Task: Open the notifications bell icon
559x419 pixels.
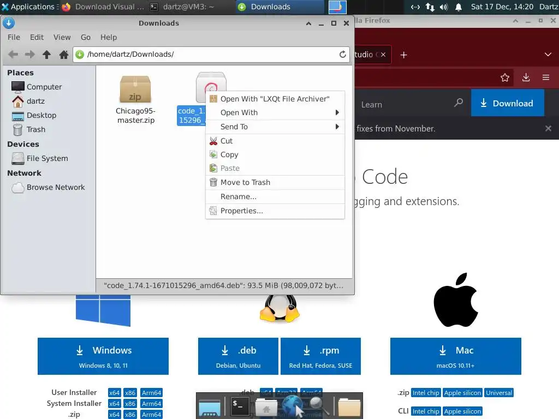Action: [459, 7]
